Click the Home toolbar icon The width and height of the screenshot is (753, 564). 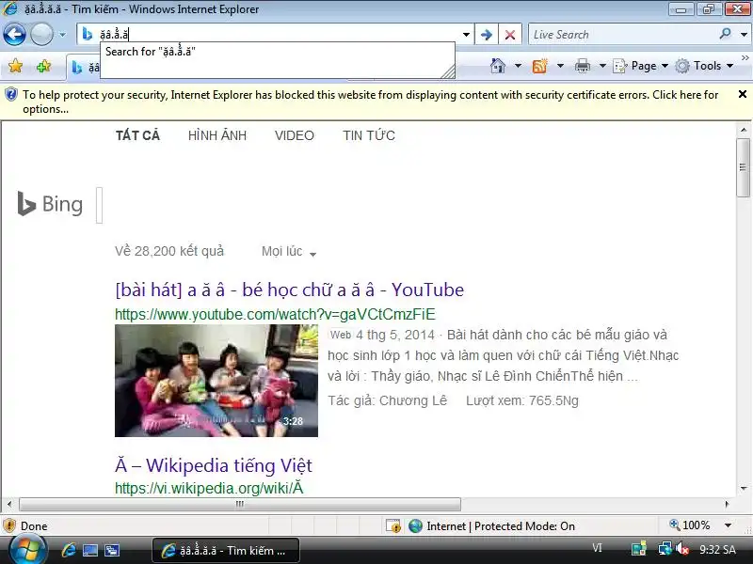point(498,65)
